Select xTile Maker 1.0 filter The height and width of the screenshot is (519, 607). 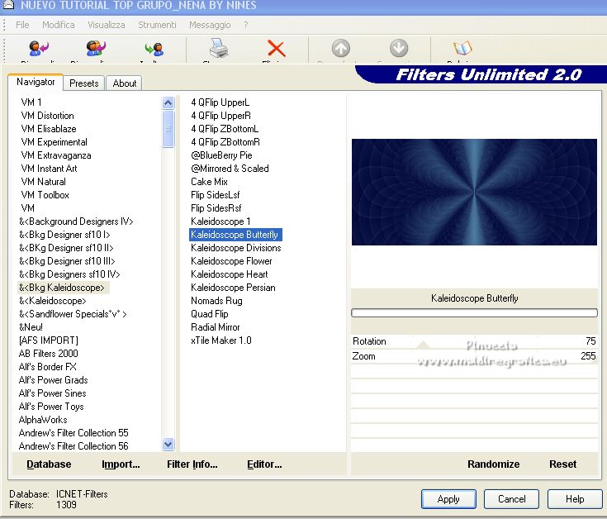pyautogui.click(x=221, y=340)
